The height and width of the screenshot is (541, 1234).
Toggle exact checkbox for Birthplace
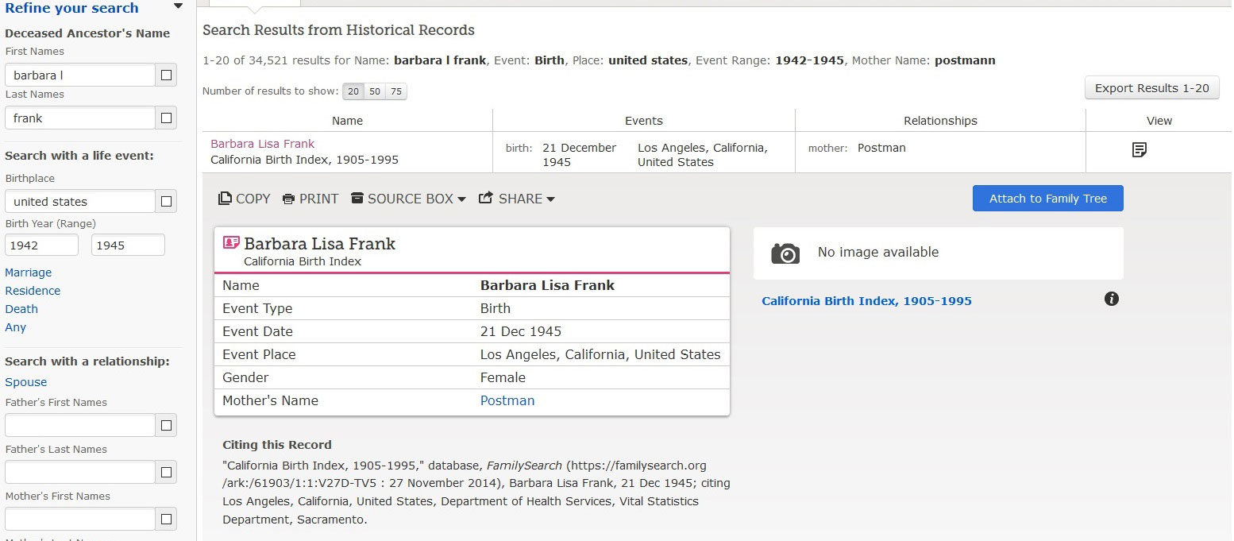tap(166, 202)
